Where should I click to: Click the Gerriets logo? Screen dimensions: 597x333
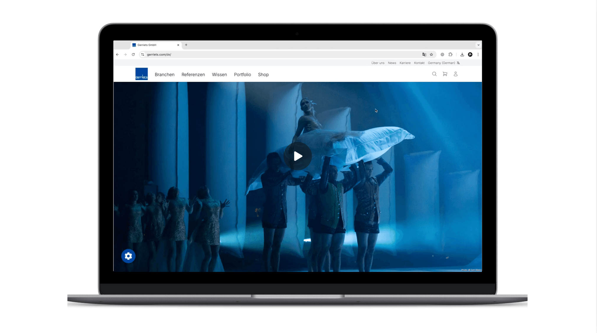[141, 74]
